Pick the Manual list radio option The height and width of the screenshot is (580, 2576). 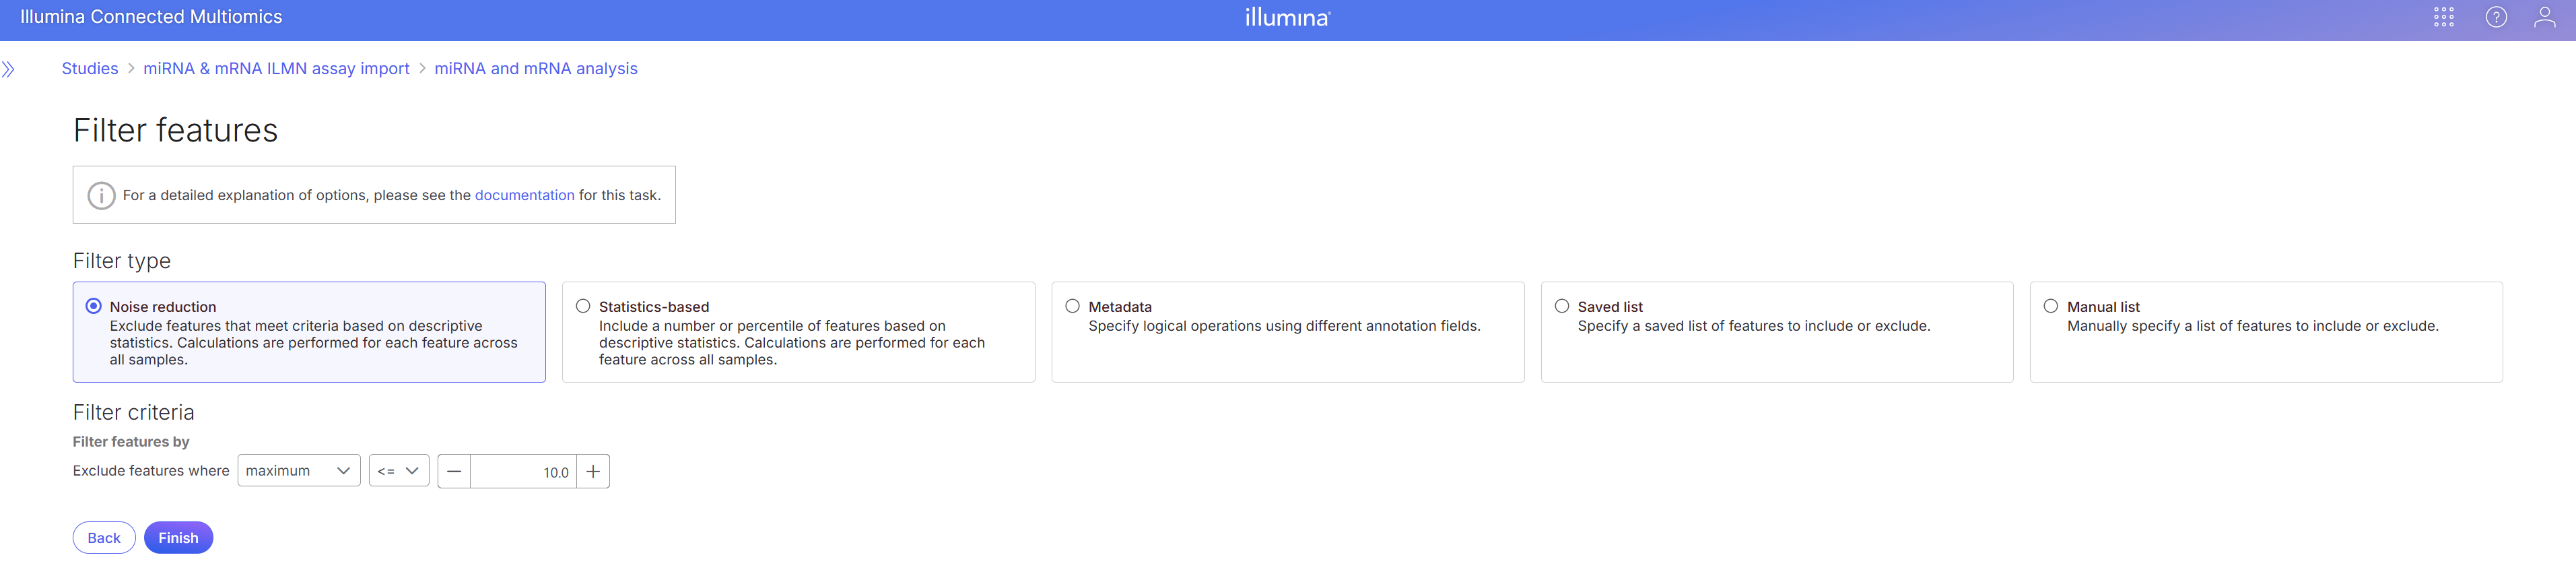[2050, 306]
